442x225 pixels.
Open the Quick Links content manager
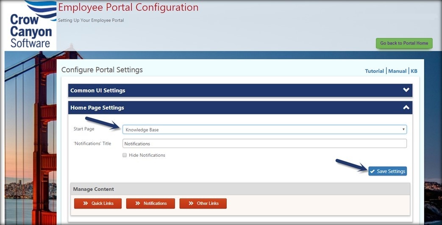(x=98, y=203)
